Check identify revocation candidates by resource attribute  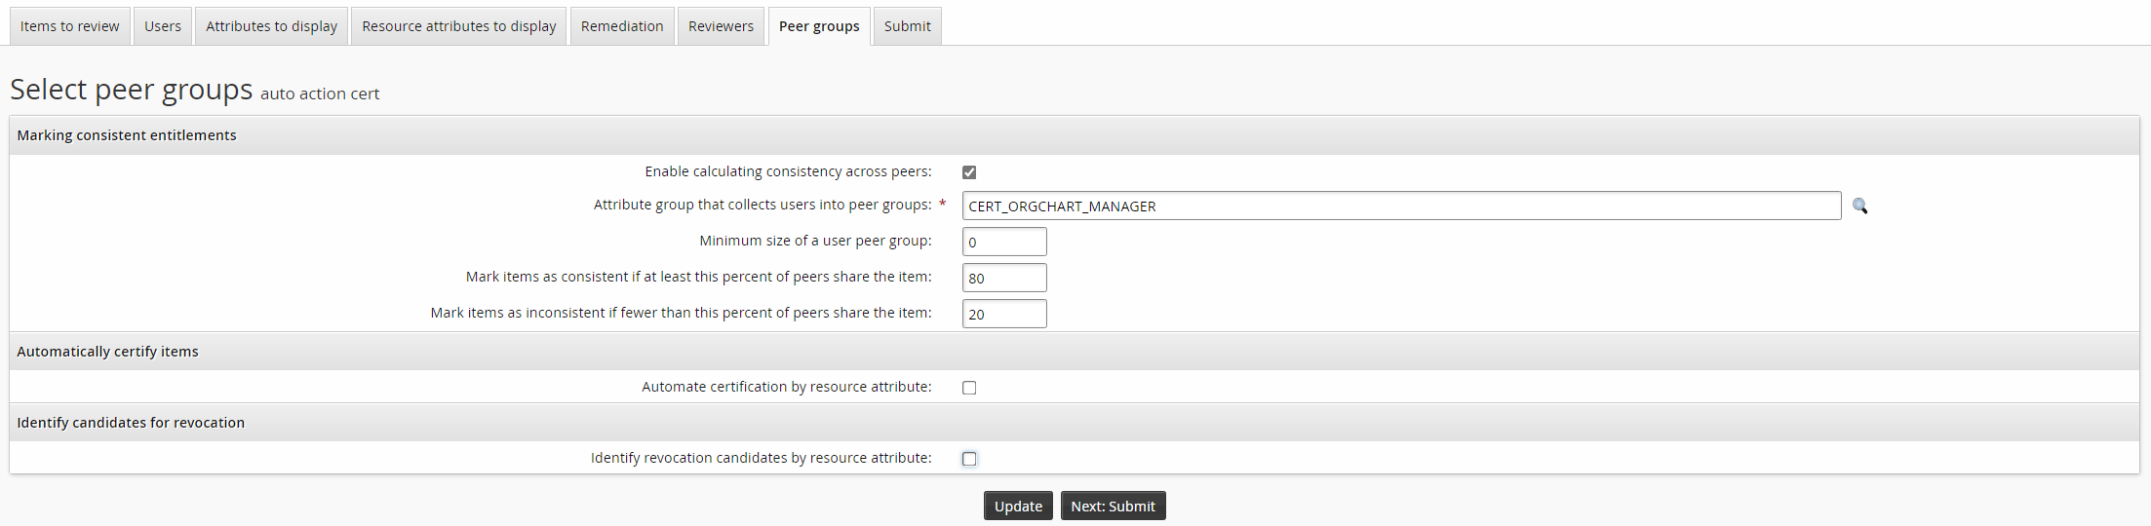(969, 459)
